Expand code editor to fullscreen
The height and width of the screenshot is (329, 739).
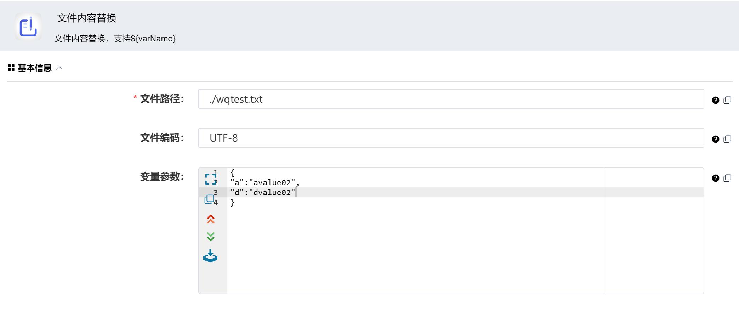(211, 179)
